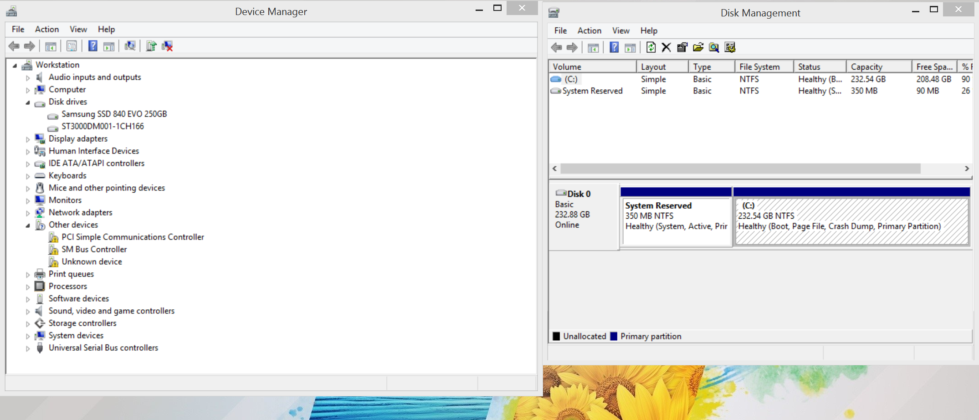Click Back arrow in Device Manager toolbar

(14, 46)
